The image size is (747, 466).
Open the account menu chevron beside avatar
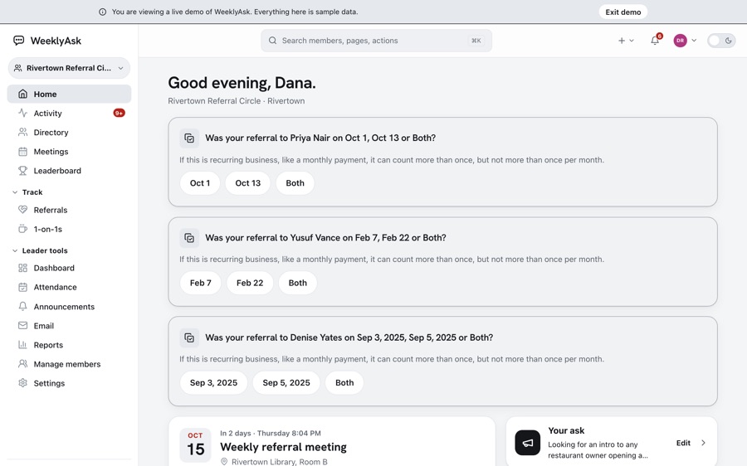click(694, 41)
